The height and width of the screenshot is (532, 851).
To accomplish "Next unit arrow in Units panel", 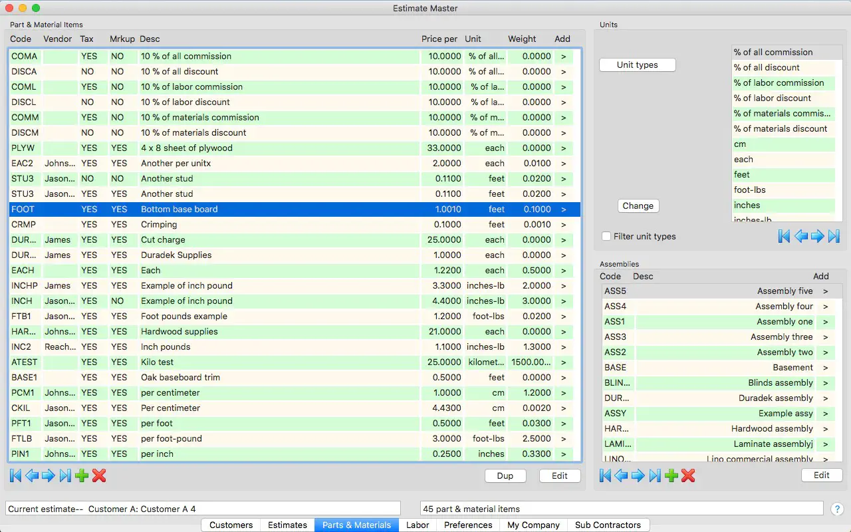I will [x=817, y=236].
